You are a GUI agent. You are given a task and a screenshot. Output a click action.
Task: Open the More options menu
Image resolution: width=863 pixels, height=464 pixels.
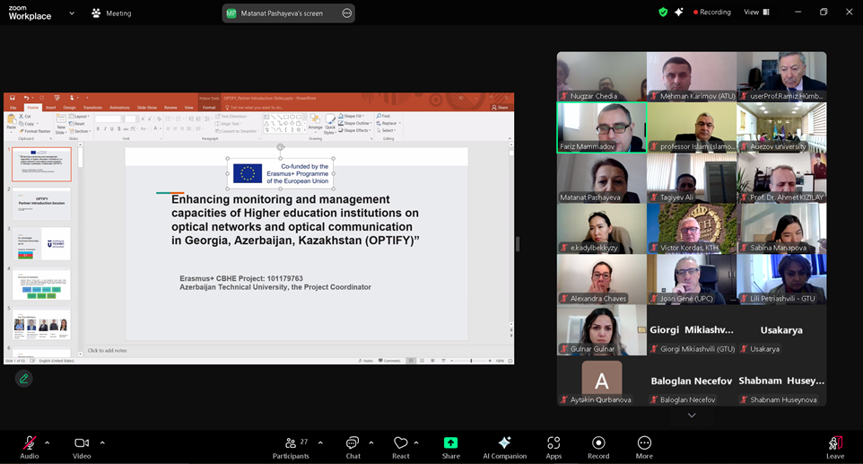[644, 447]
